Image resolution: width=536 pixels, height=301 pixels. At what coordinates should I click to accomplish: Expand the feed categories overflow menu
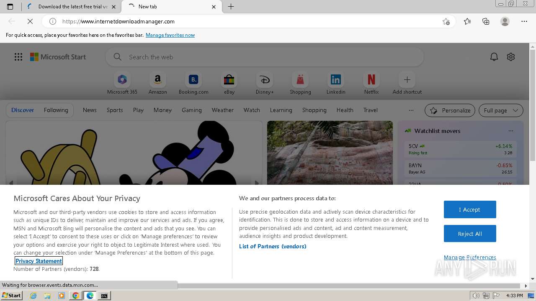(x=411, y=110)
